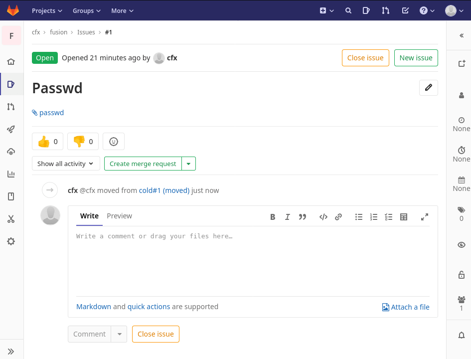Viewport: 471px width, 359px height.
Task: Toggle thumbs down reaction
Action: pyautogui.click(x=83, y=142)
